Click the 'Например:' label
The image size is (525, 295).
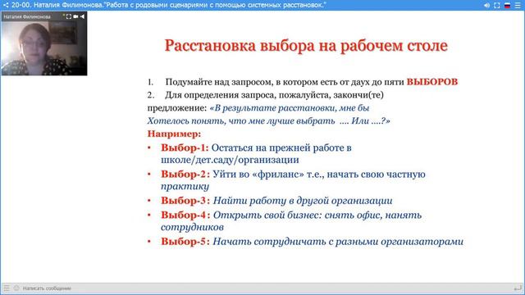coord(174,134)
